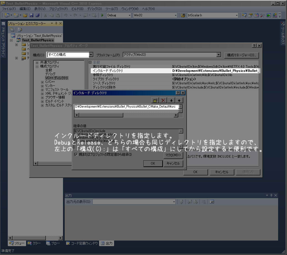Click green Start Debugging arrow
Image resolution: width=287 pixels, height=255 pixels.
pos(102,15)
